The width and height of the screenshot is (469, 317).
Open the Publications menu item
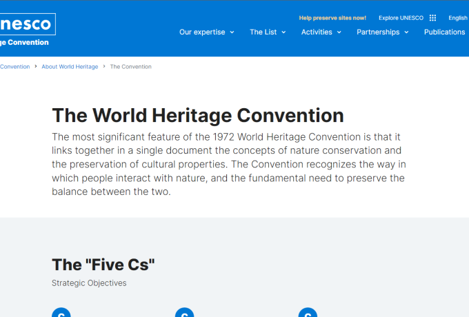pos(444,32)
